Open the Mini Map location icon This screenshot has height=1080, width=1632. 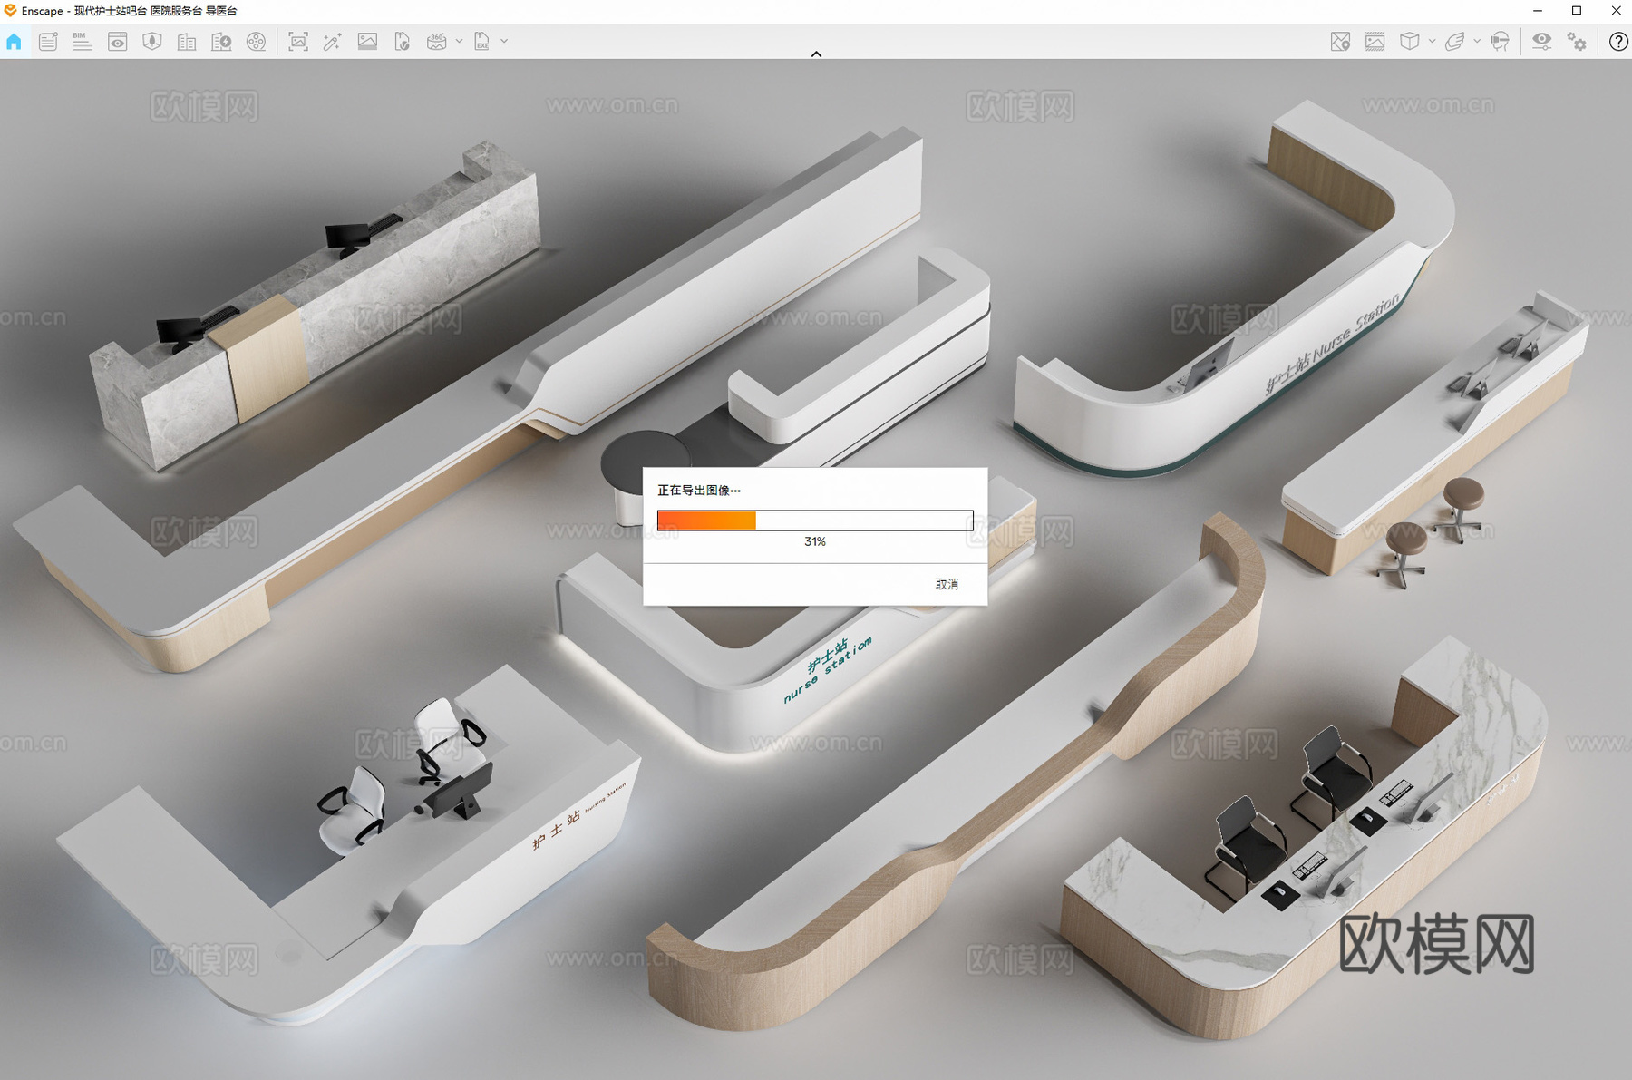pyautogui.click(x=1340, y=42)
